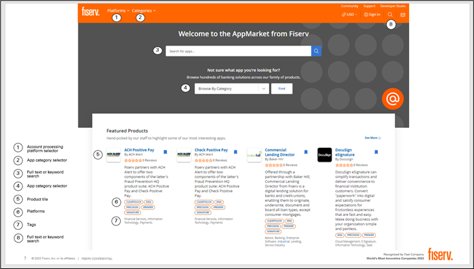
Task: Bookmark ACH Positive Pay
Action: (165, 152)
